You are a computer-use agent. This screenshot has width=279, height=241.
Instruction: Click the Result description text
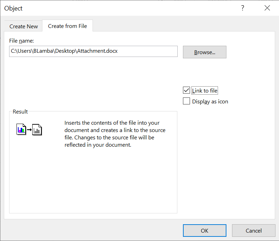(115, 134)
